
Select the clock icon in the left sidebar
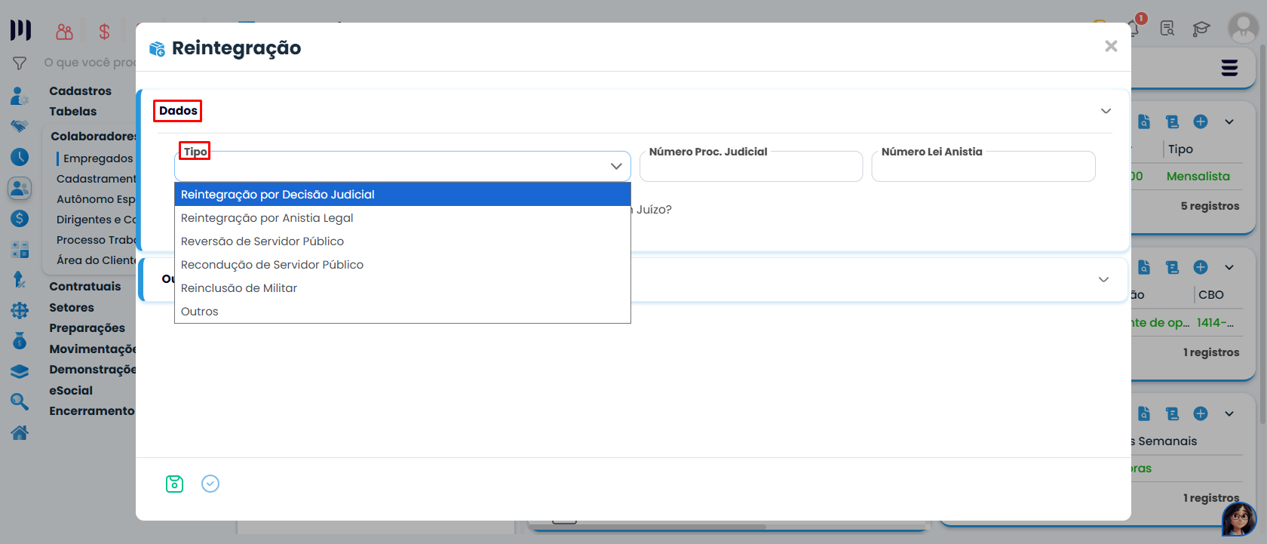pos(20,157)
